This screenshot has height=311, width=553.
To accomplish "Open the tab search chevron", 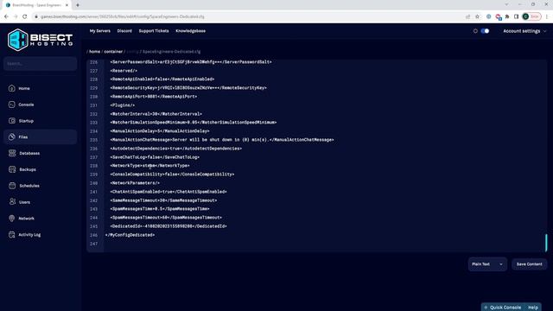I will [x=506, y=4].
